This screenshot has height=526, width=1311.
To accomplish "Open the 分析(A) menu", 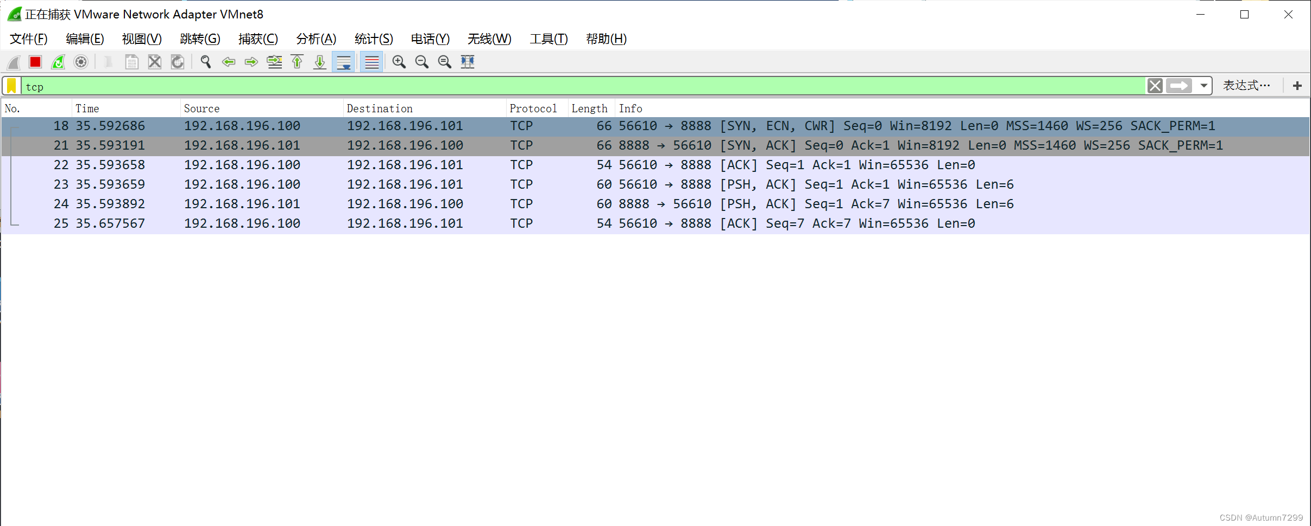I will click(316, 39).
